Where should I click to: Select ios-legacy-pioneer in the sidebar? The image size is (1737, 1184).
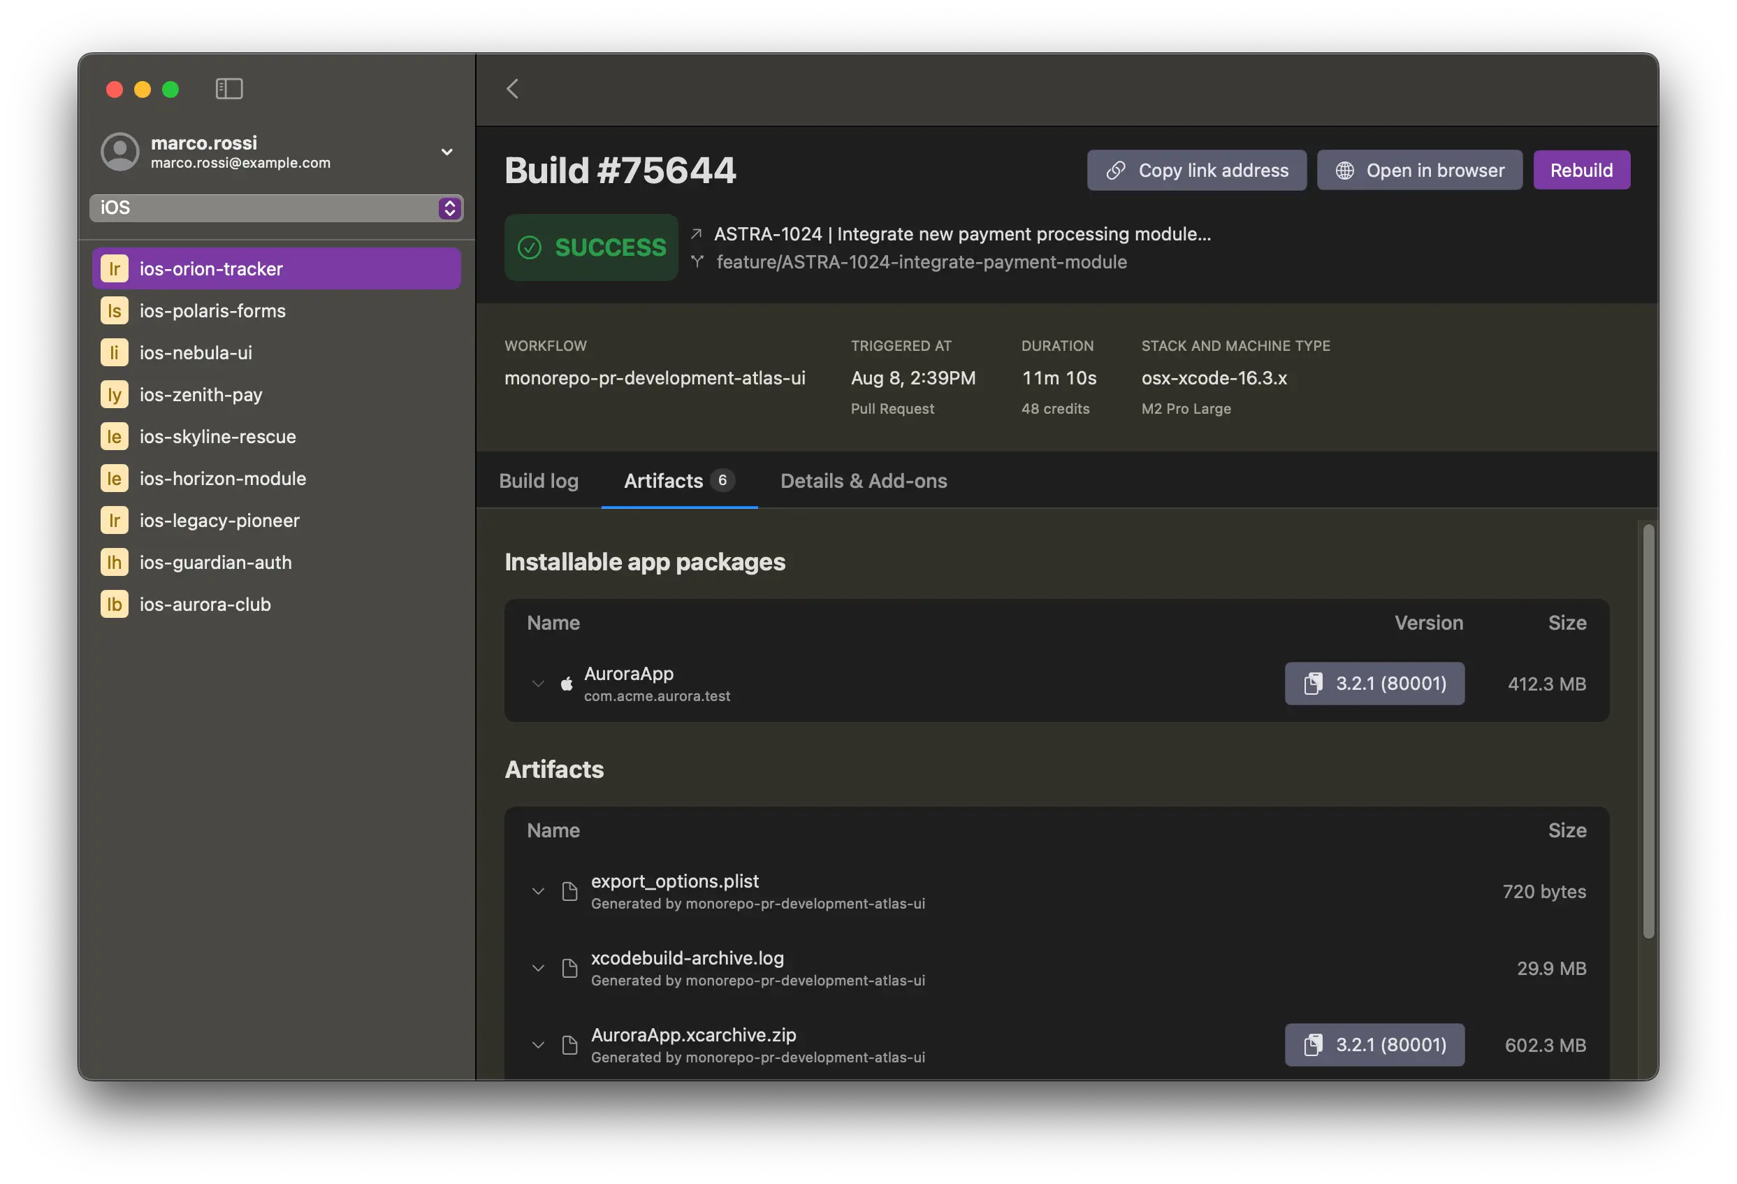(276, 520)
